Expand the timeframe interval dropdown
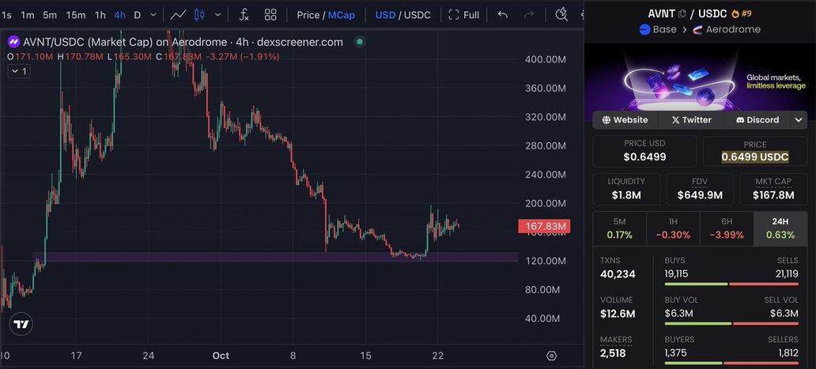This screenshot has height=369, width=816. (154, 14)
